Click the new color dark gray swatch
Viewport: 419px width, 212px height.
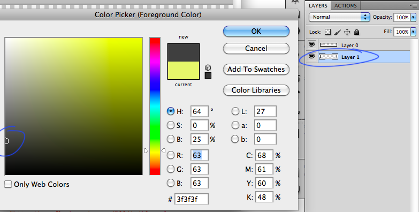(x=184, y=52)
